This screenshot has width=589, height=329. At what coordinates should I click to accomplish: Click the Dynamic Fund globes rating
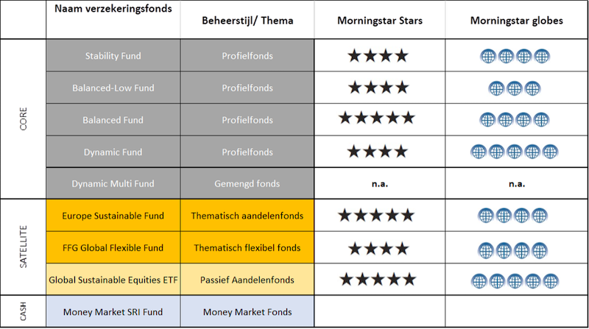click(514, 152)
